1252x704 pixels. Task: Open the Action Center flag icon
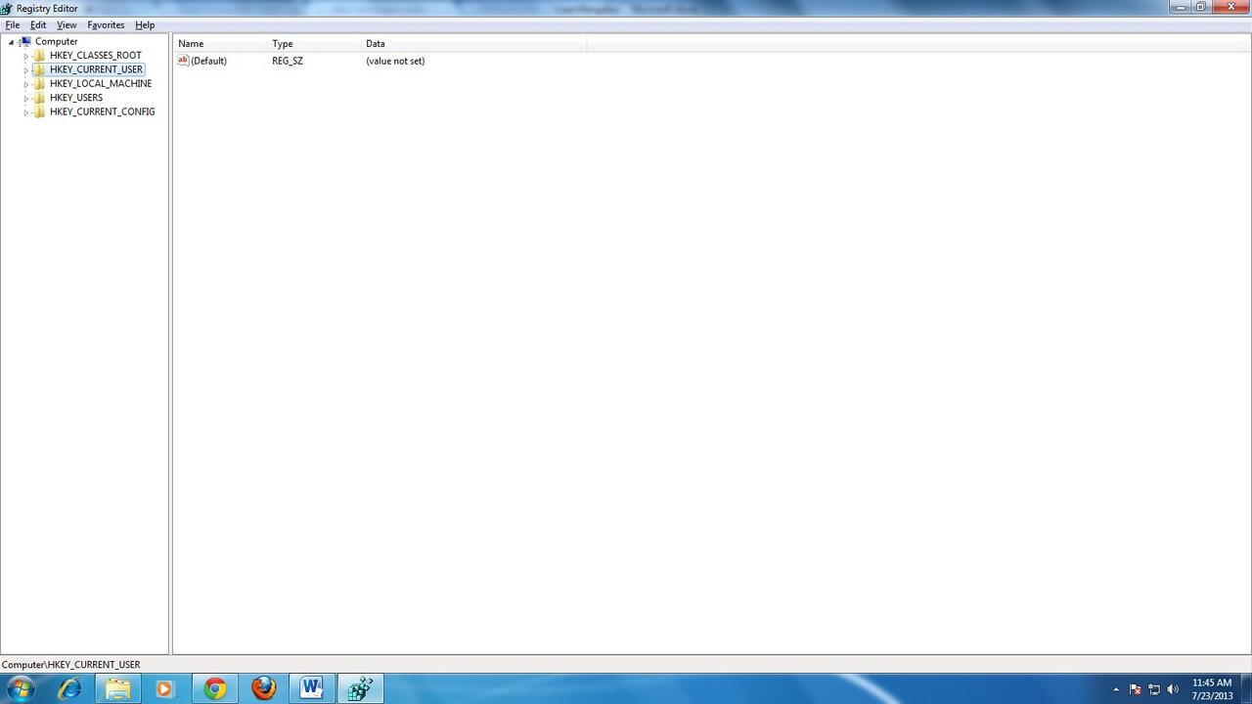click(x=1136, y=689)
